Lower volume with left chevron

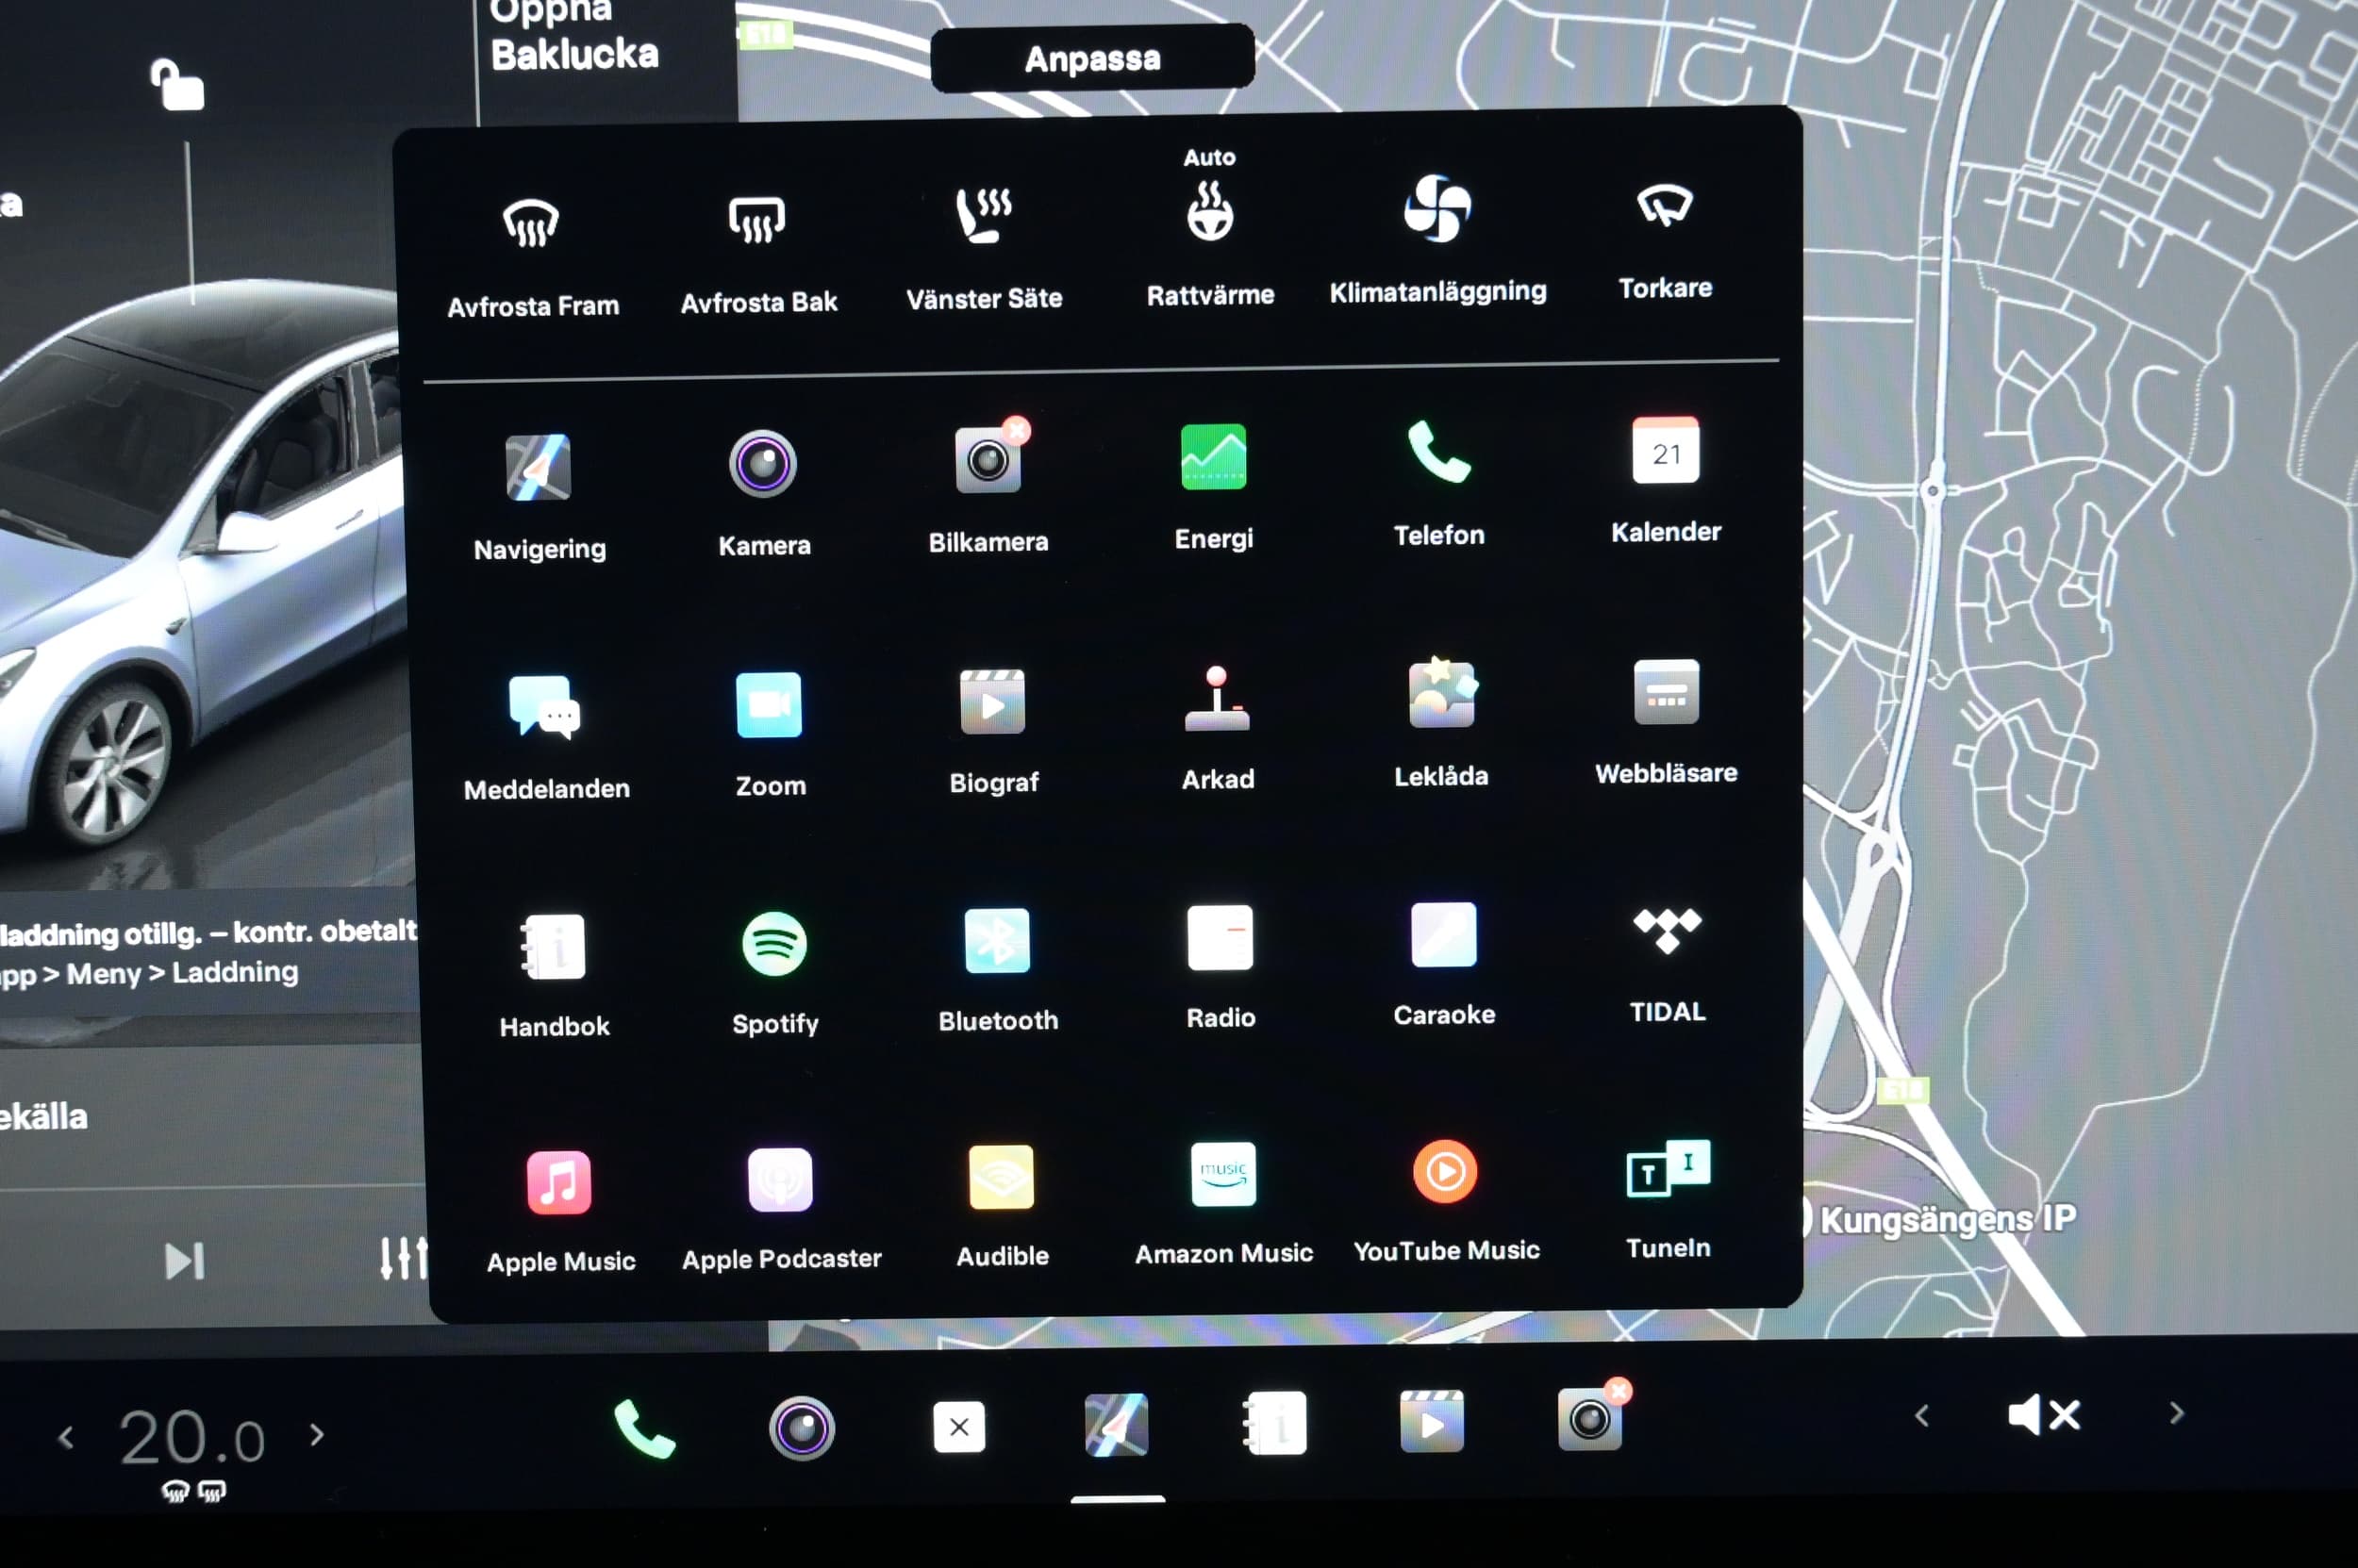tap(1922, 1416)
